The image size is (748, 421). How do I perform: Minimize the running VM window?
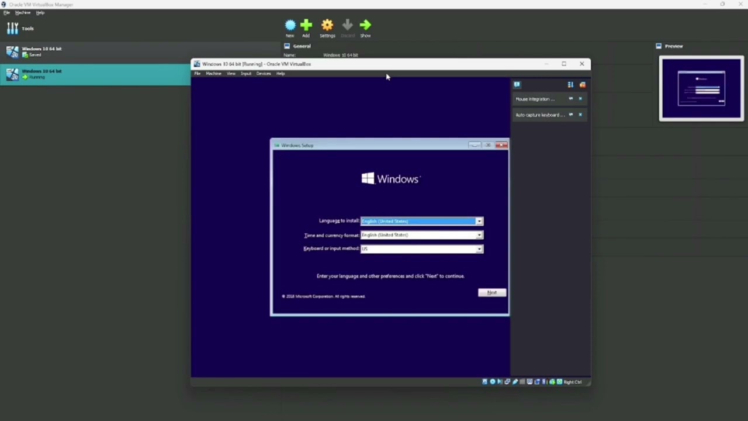click(546, 64)
